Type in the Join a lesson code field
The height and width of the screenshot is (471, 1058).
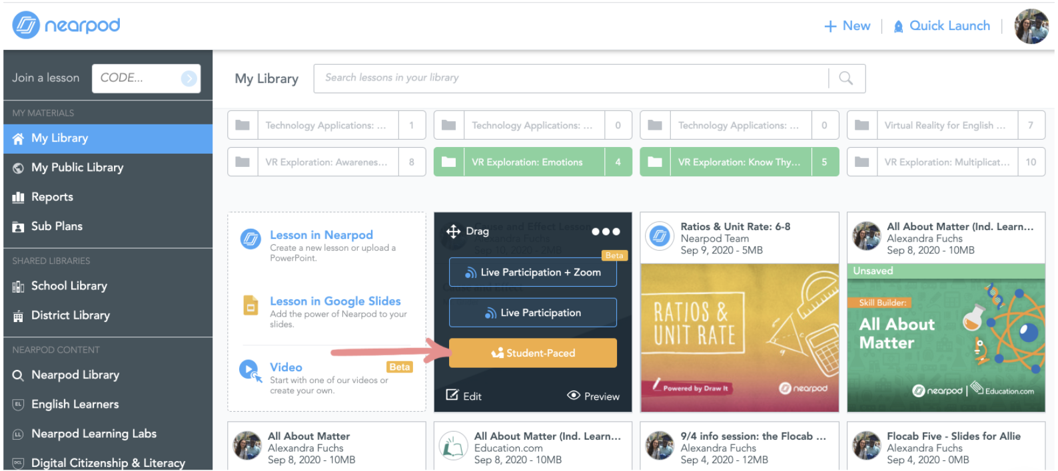tap(137, 78)
